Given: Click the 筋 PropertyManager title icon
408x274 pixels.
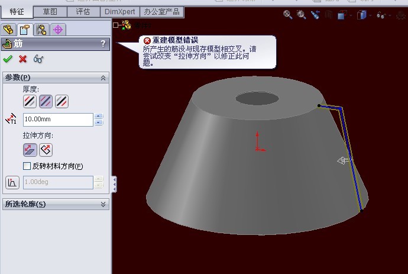Looking at the screenshot, I should coord(7,44).
